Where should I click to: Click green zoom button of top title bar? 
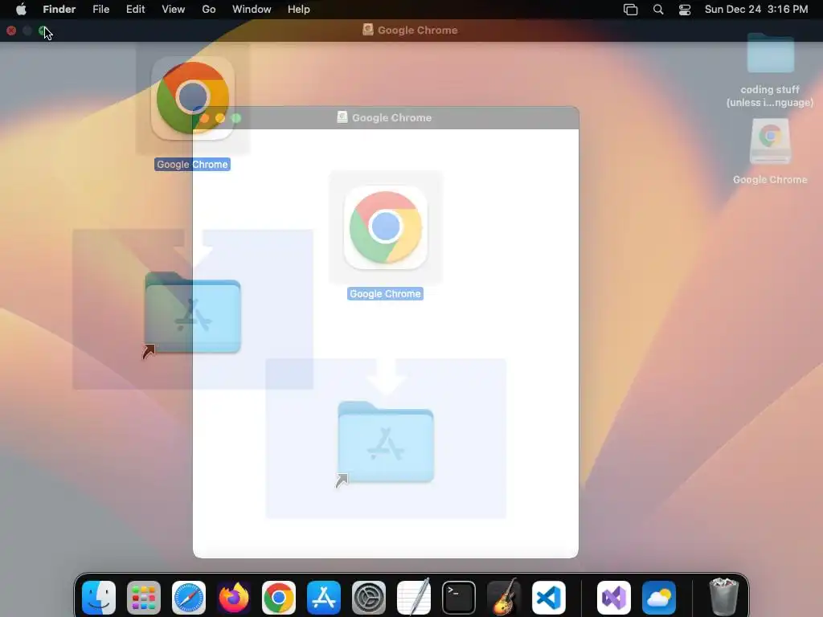43,31
